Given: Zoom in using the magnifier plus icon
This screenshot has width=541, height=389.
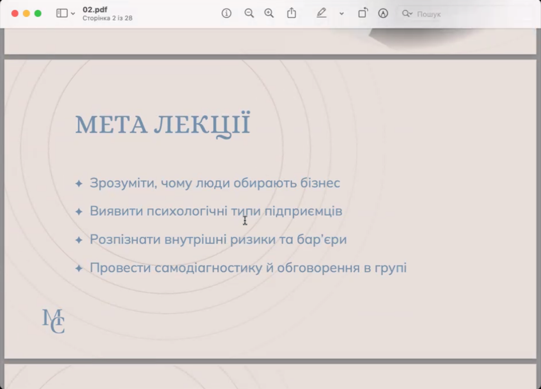Looking at the screenshot, I should pos(268,14).
